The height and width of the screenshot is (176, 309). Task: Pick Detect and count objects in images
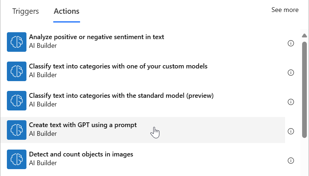point(81,154)
